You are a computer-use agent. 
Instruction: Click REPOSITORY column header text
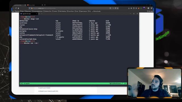click(x=24, y=21)
